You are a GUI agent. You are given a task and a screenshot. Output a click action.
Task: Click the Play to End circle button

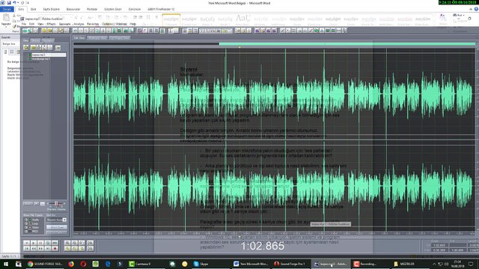click(x=48, y=243)
